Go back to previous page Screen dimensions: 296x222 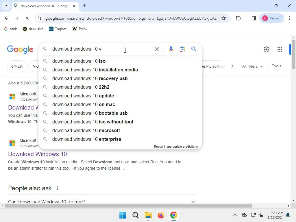point(6,18)
